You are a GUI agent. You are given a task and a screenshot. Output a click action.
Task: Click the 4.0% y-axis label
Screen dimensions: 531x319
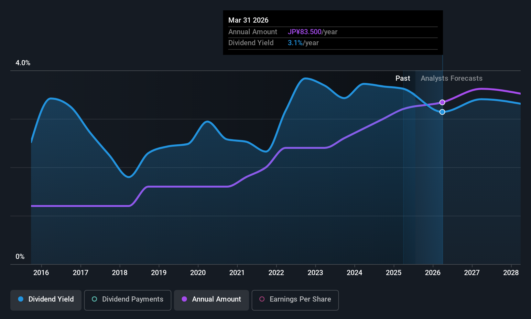[23, 63]
